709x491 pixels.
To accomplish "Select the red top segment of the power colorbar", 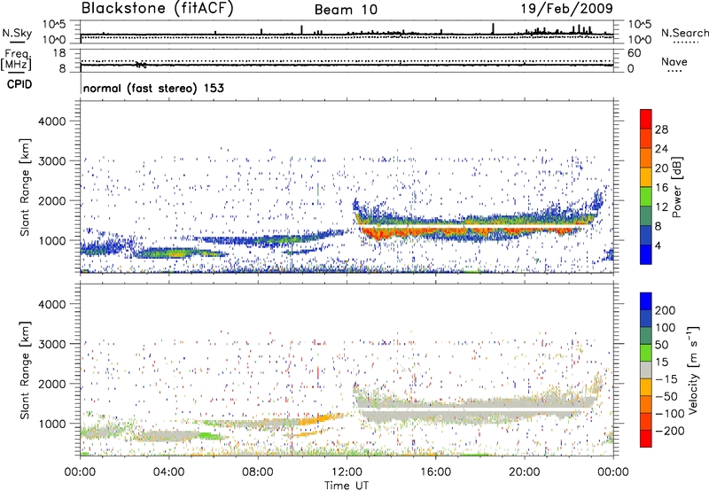I will click(646, 119).
